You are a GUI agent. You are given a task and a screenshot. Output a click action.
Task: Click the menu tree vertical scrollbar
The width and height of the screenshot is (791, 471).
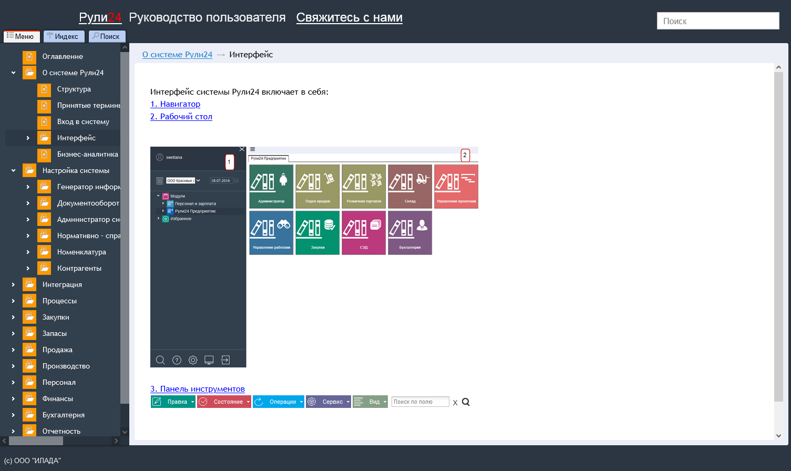[125, 228]
